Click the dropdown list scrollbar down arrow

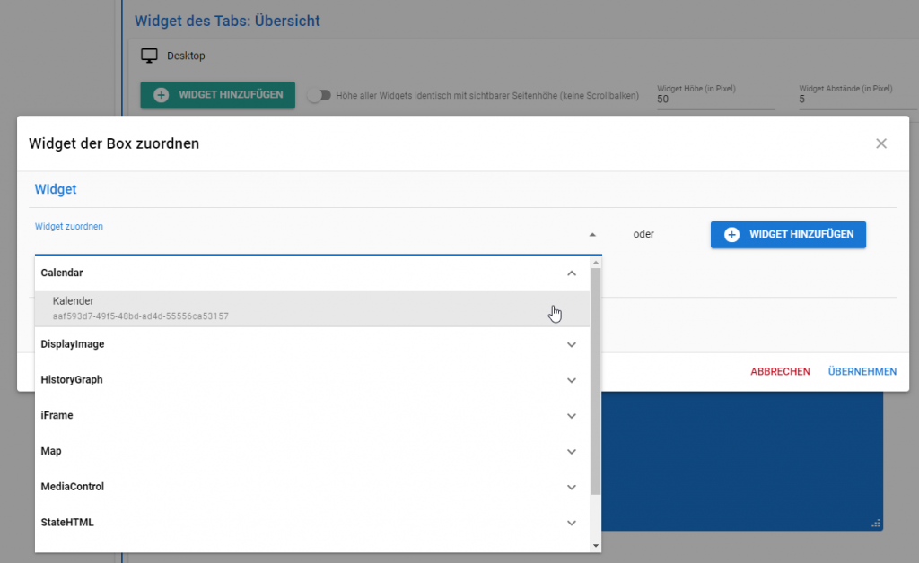(x=595, y=545)
